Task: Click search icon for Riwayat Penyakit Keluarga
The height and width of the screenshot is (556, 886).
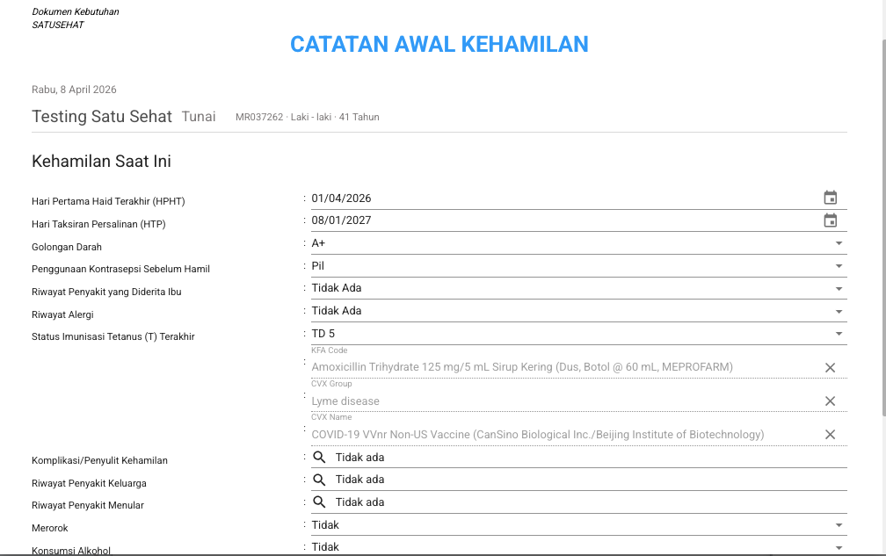Action: coord(319,480)
